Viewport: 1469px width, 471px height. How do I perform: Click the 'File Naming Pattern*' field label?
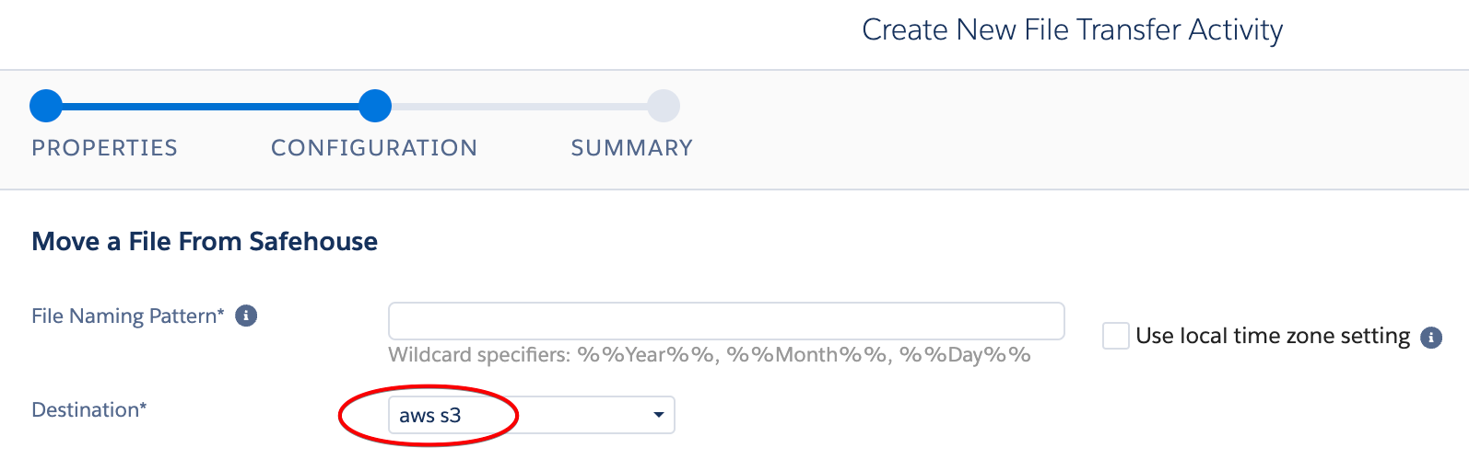pos(128,316)
